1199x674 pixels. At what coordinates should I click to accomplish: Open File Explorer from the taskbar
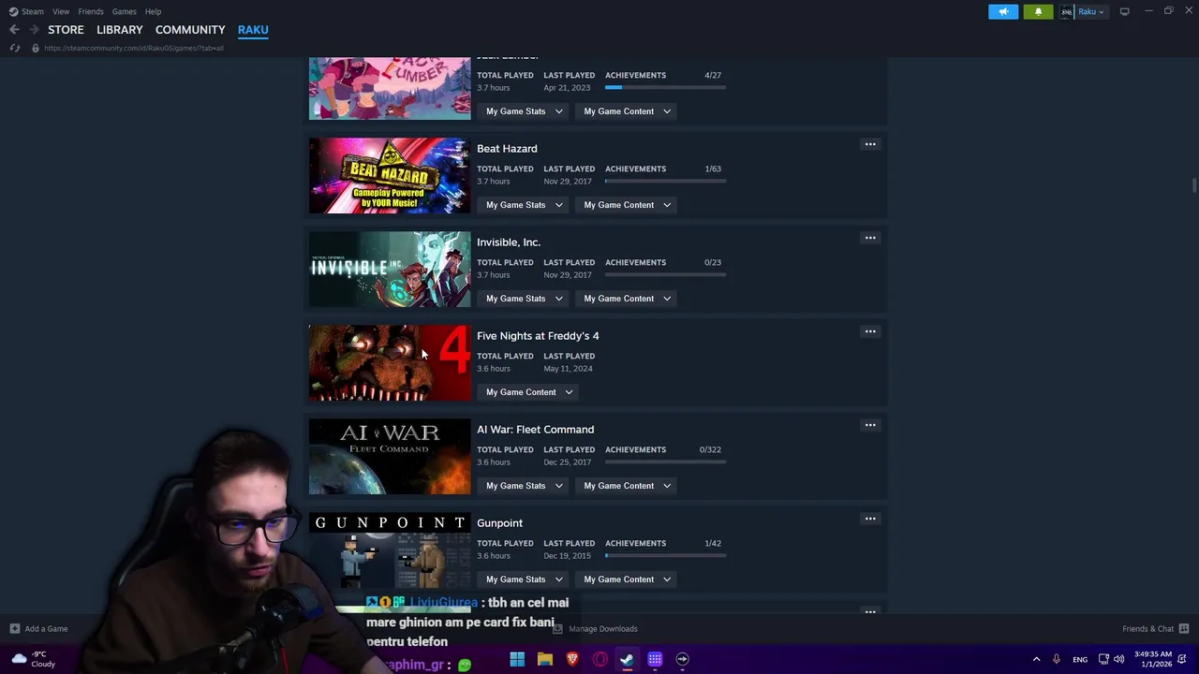(x=544, y=660)
